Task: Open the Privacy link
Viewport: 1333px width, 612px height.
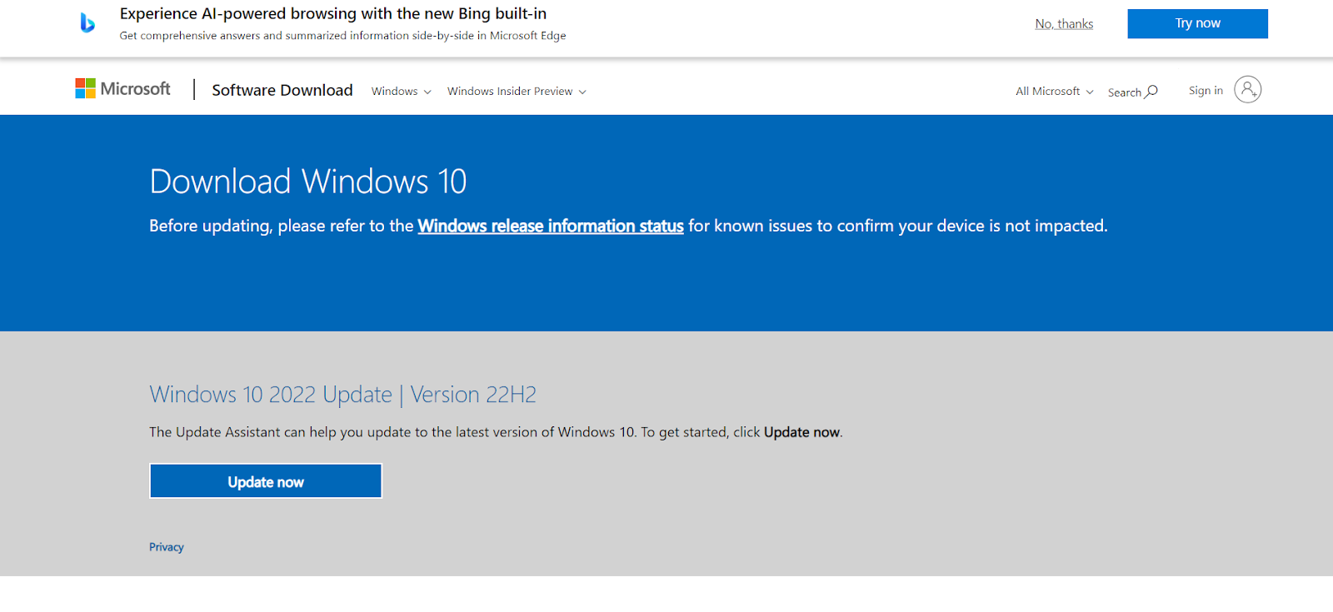Action: tap(167, 547)
